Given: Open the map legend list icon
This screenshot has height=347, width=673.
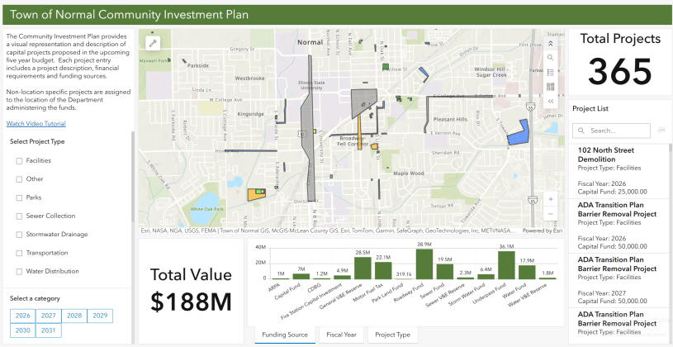Looking at the screenshot, I should coord(550,73).
